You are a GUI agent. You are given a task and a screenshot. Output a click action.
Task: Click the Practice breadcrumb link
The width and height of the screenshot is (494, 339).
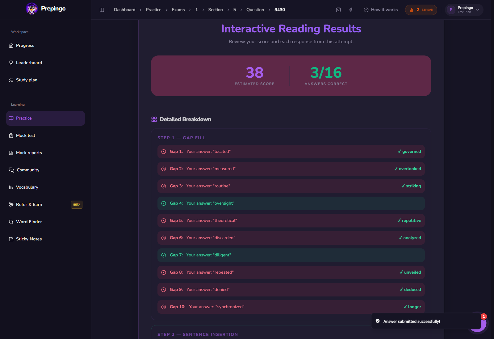click(153, 10)
